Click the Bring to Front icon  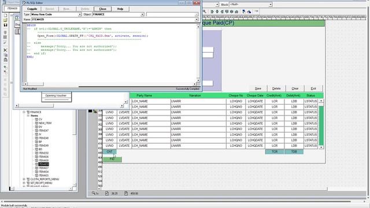(244, 12)
